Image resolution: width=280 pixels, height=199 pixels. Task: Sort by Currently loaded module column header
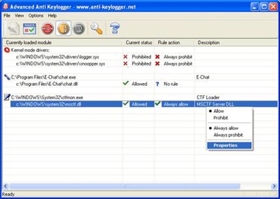[63, 43]
